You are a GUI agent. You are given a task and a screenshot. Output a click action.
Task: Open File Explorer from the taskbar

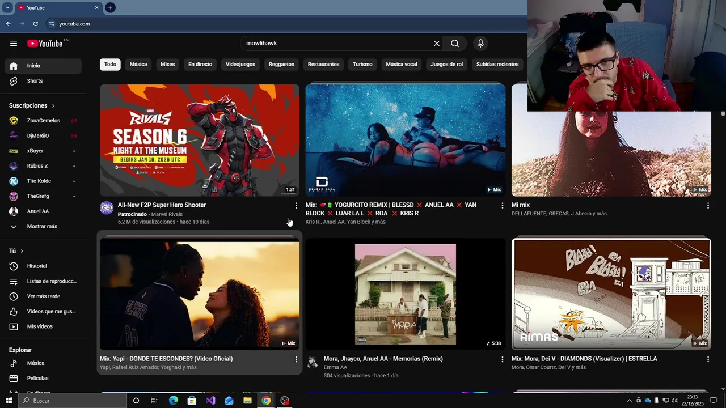pos(247,401)
